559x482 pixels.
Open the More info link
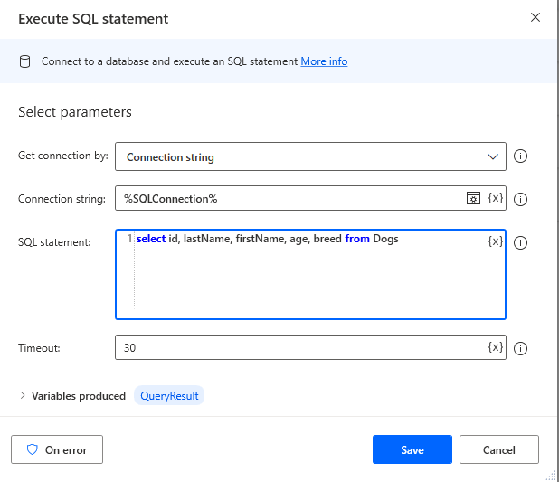[324, 61]
